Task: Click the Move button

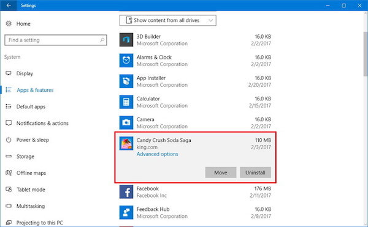Action: pyautogui.click(x=221, y=173)
